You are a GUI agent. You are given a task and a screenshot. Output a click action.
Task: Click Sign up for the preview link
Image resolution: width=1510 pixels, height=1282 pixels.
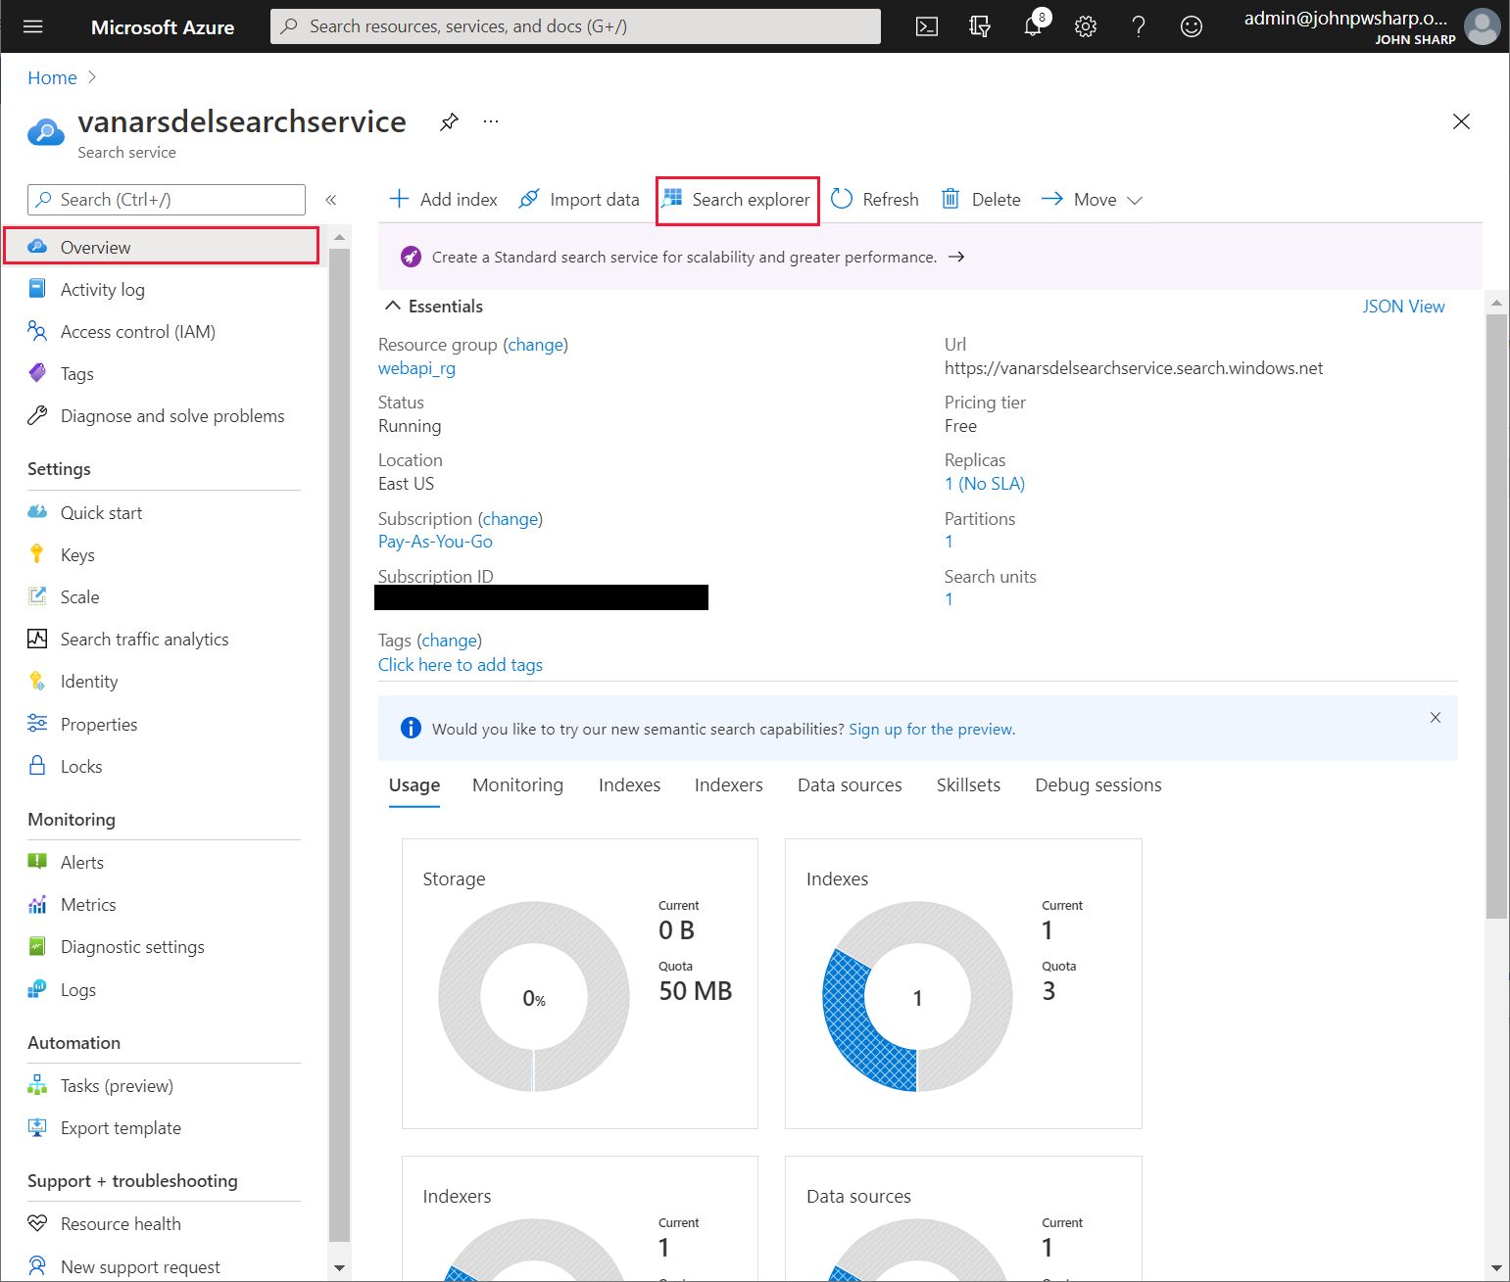coord(932,730)
